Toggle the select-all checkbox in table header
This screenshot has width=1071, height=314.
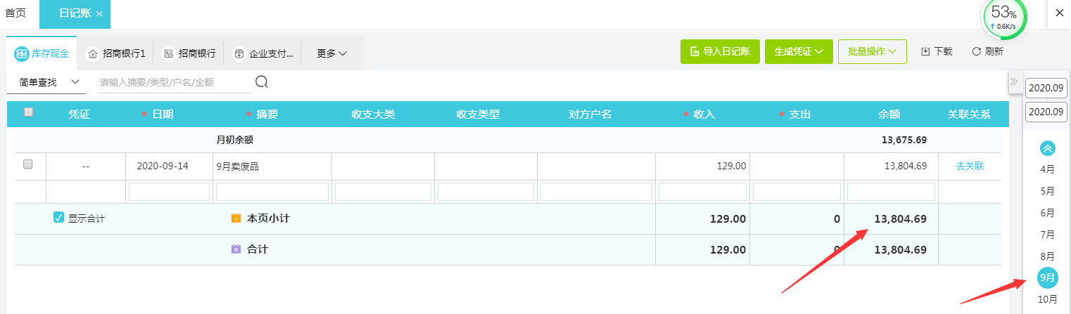(28, 112)
